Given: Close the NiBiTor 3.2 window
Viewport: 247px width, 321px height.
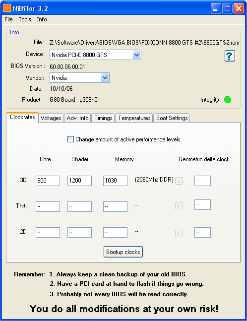Looking at the screenshot, I should (239, 8).
